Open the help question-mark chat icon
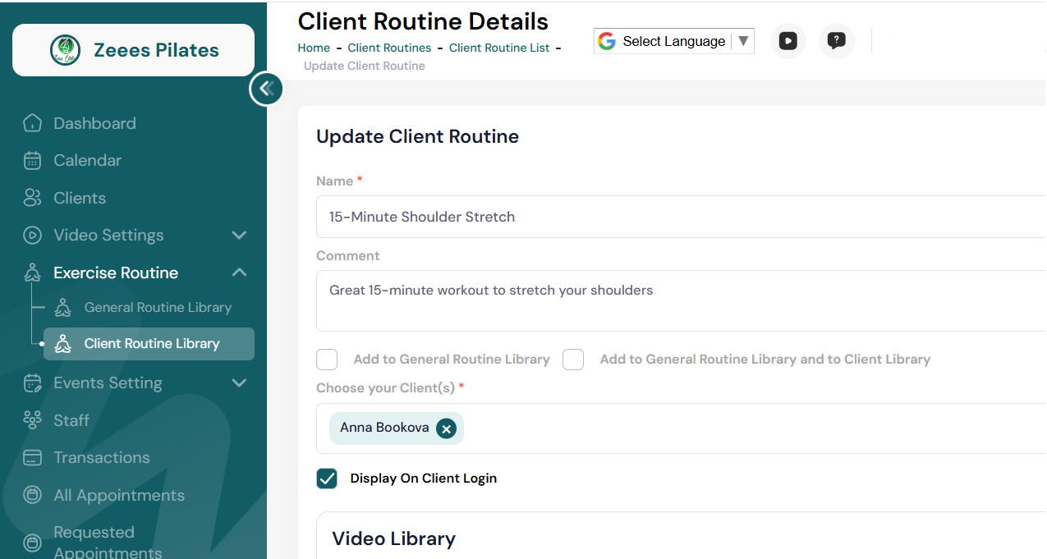The image size is (1047, 559). 837,41
